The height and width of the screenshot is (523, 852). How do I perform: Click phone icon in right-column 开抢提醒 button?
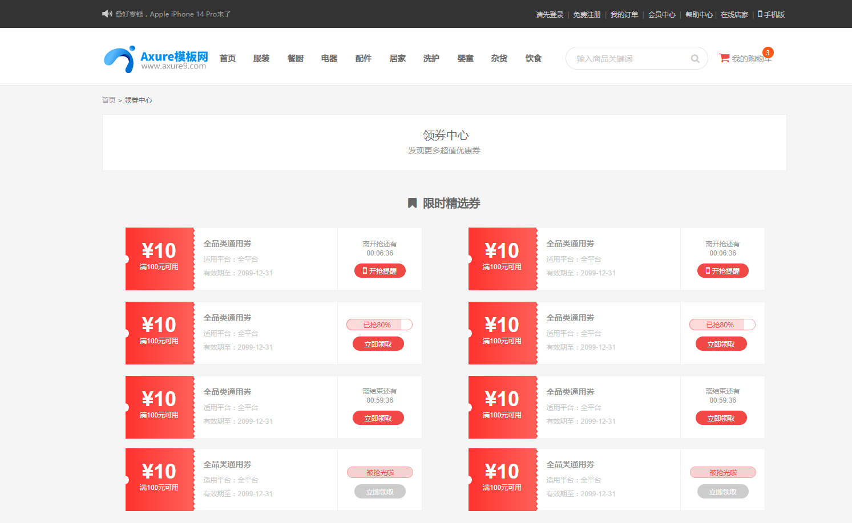coord(708,271)
